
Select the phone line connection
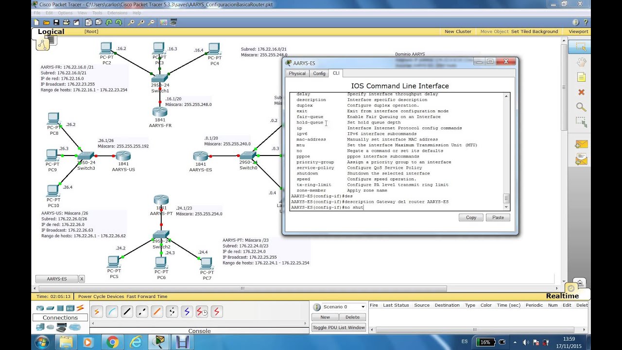(x=172, y=312)
